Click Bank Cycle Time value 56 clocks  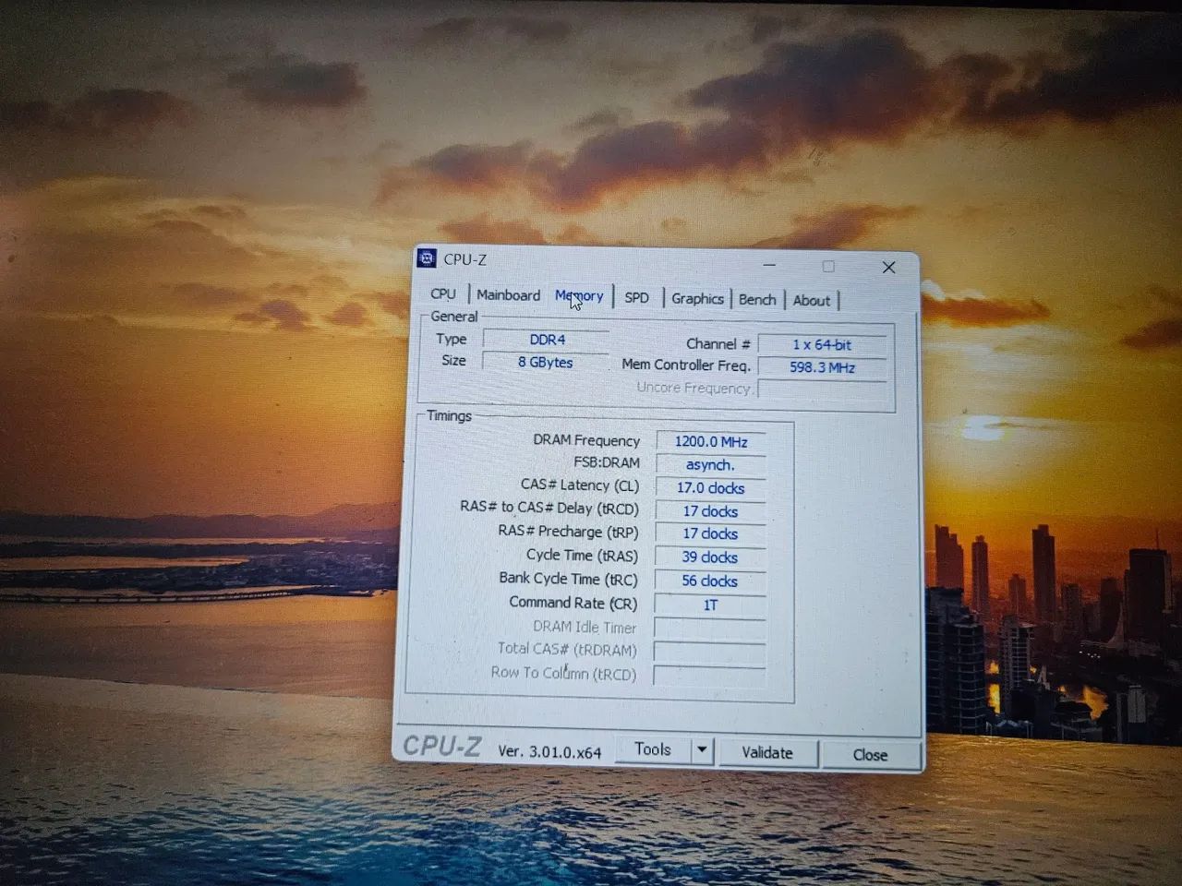pyautogui.click(x=710, y=581)
